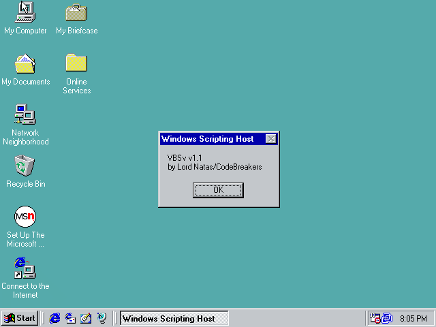Screen dimensions: 436x327
Task: Click the Windows Scripting Host taskbar button
Action: [174, 318]
